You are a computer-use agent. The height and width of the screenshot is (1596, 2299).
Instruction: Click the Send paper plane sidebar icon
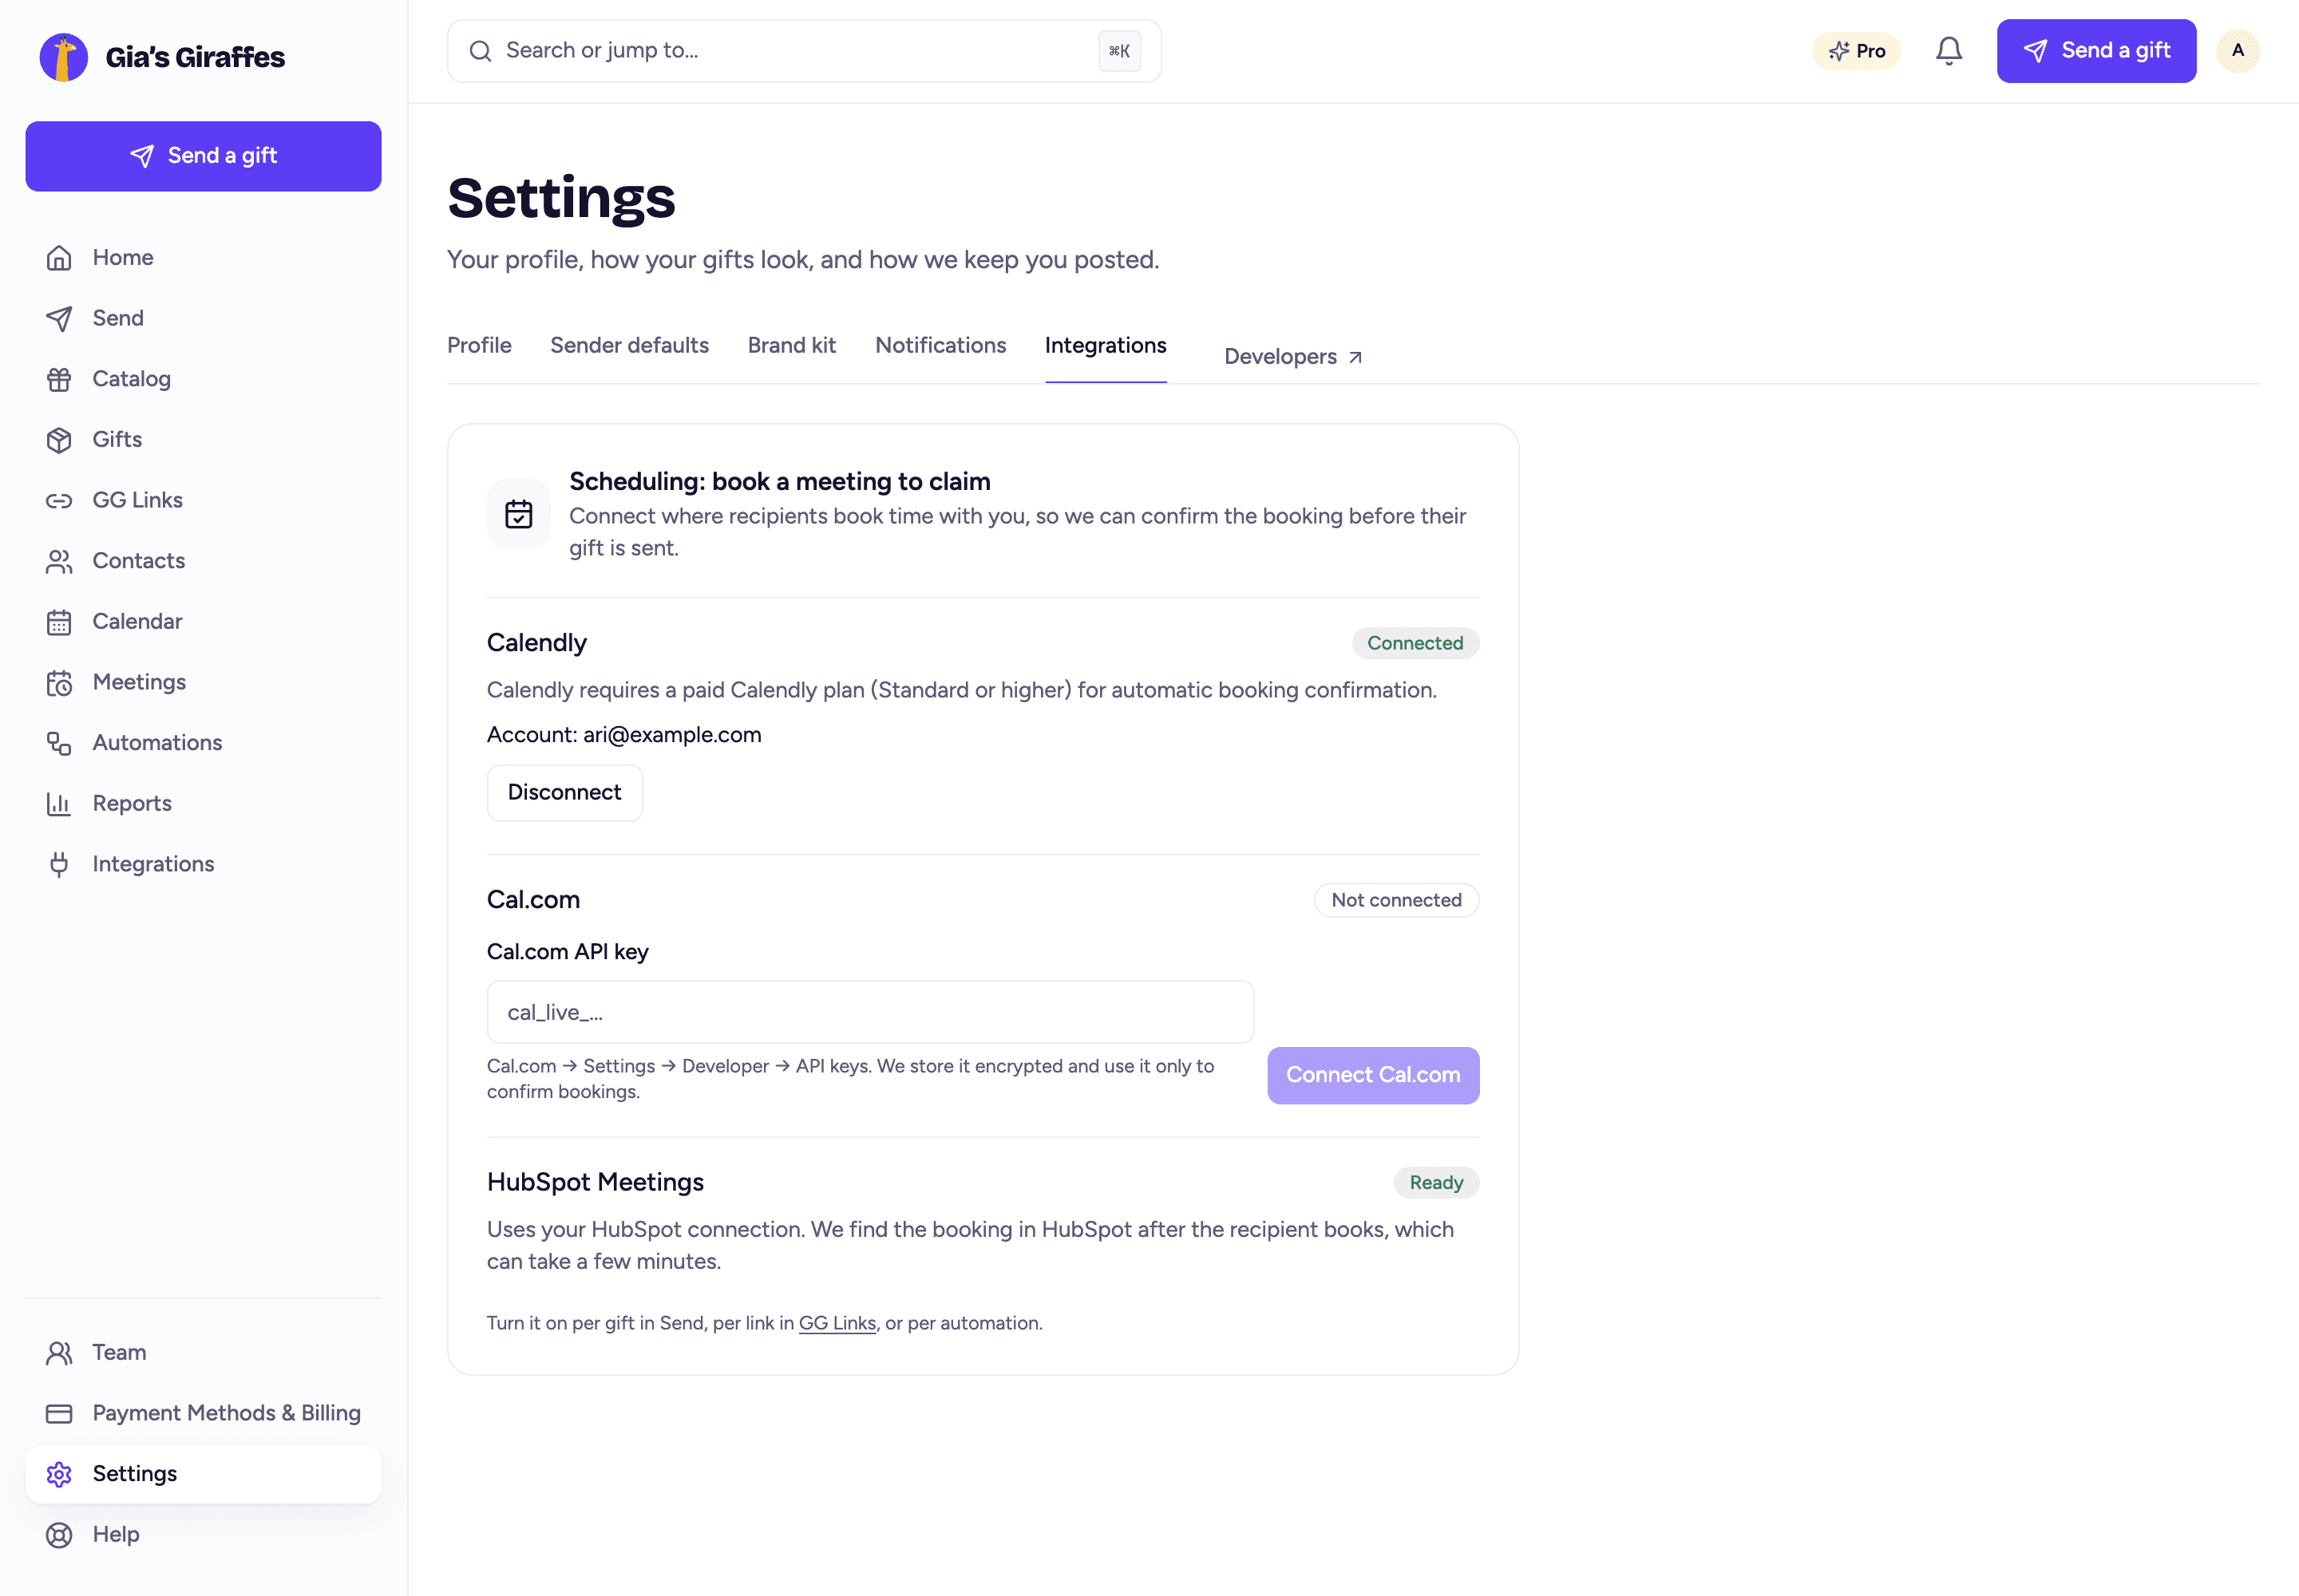pos(59,318)
